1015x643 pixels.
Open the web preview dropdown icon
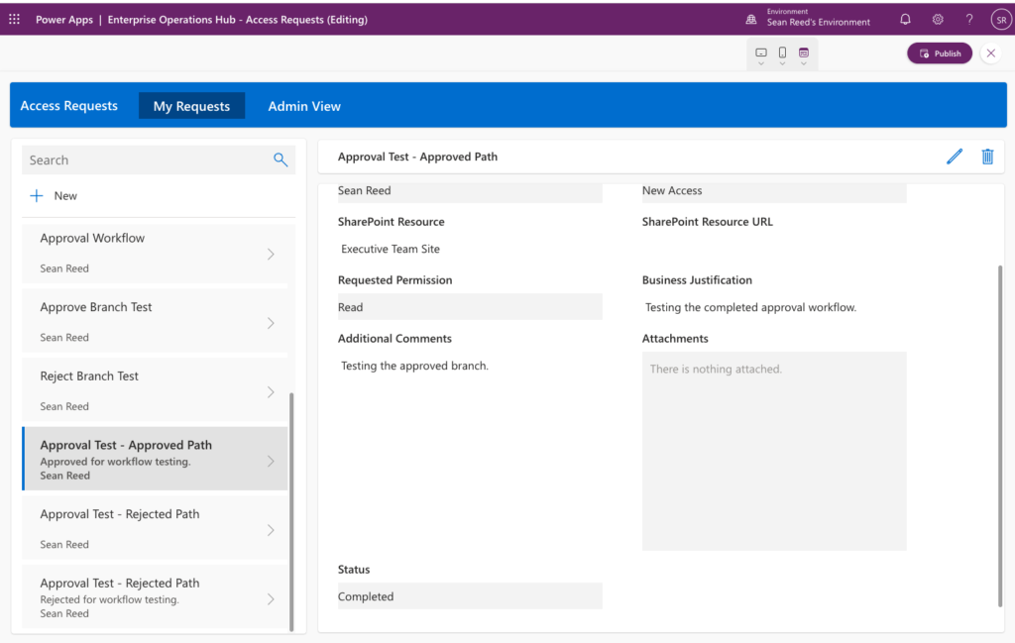pos(803,54)
